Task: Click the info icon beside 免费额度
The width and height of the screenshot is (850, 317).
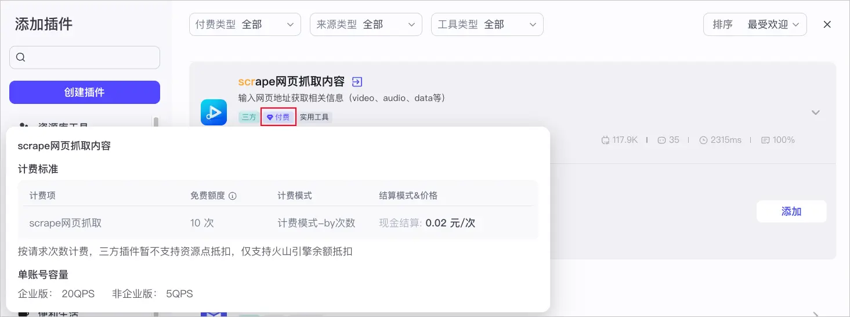Action: point(233,196)
